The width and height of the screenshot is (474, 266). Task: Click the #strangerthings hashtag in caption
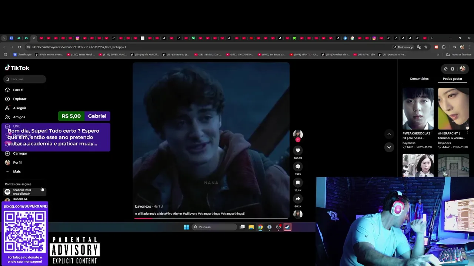click(209, 214)
